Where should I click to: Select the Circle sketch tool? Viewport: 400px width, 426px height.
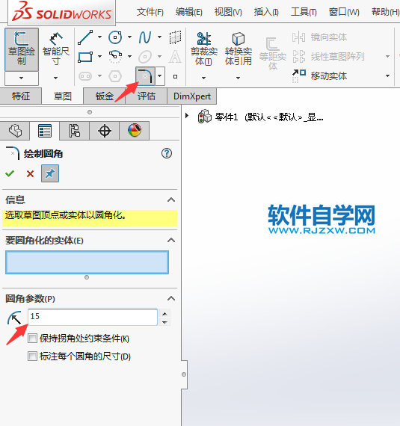[115, 37]
